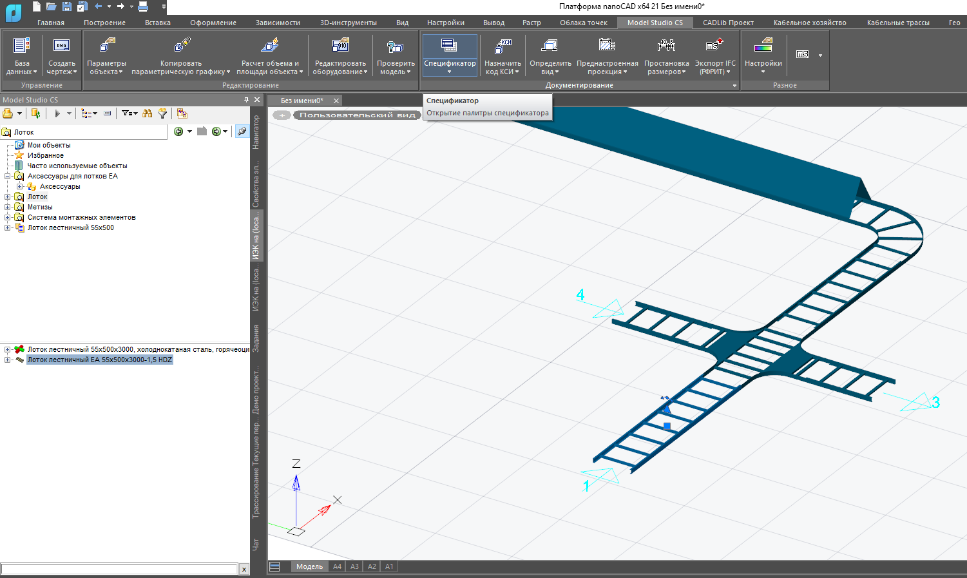Run Проверить модель tool

click(396, 56)
